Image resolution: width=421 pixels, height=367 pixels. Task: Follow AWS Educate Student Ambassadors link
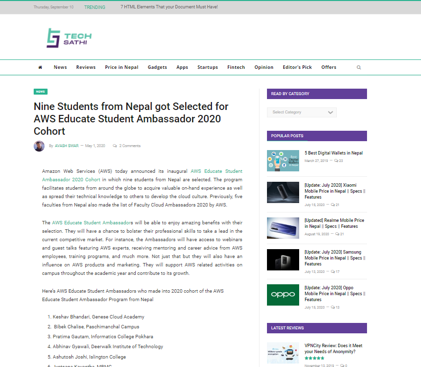pyautogui.click(x=92, y=222)
